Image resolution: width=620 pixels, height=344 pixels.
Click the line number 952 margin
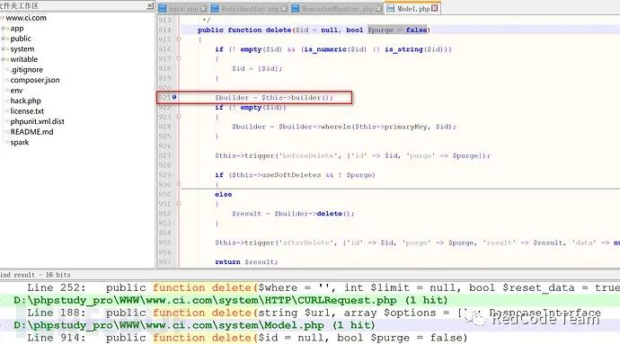164,214
